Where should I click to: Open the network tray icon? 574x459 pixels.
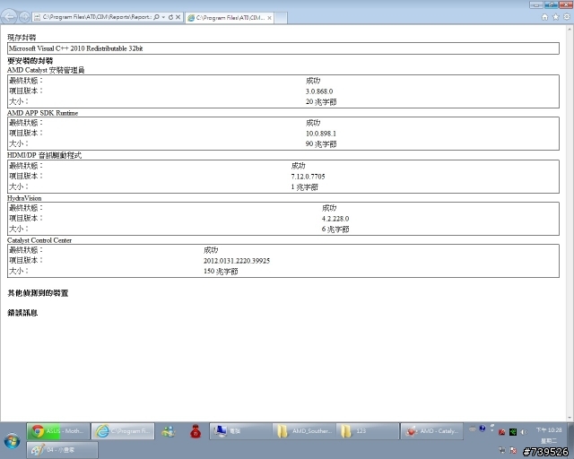click(501, 450)
